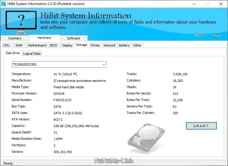Switch to the Summary tab
Screen dimensions: 228x166
pyautogui.click(x=15, y=38)
